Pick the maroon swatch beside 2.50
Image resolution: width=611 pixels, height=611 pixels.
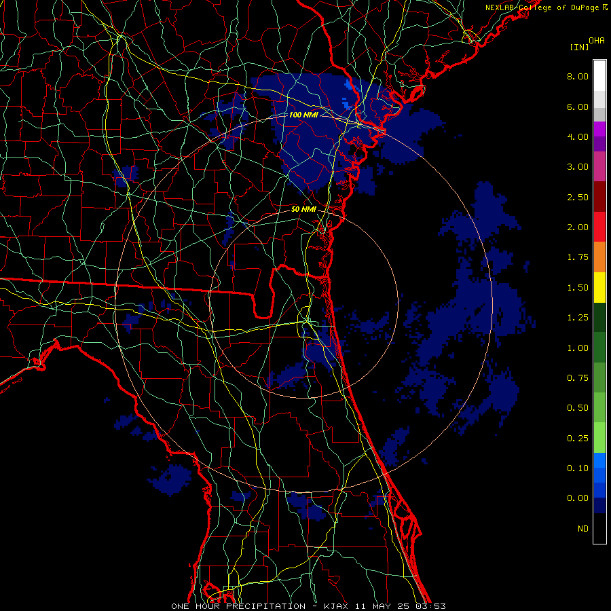(599, 197)
